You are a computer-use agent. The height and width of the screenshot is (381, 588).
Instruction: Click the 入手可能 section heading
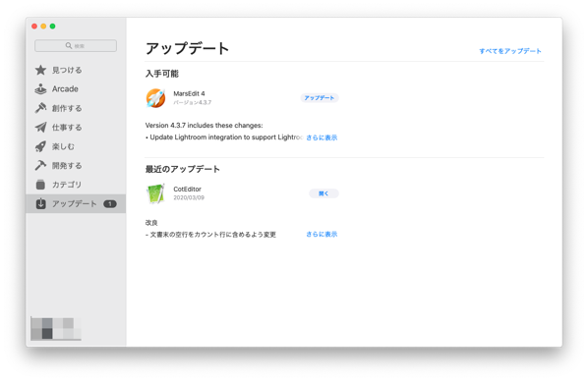click(162, 74)
